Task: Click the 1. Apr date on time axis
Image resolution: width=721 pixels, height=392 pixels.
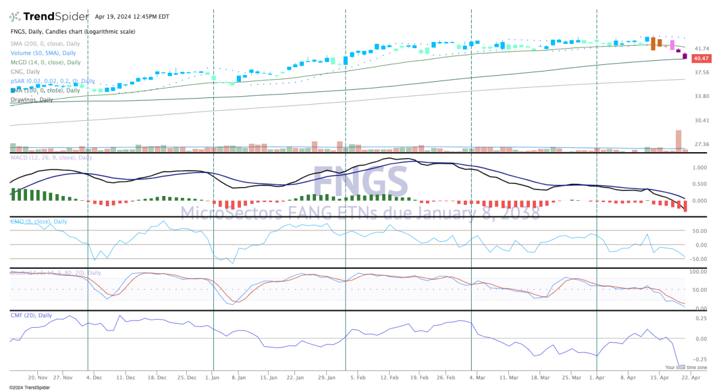Action: pyautogui.click(x=596, y=378)
